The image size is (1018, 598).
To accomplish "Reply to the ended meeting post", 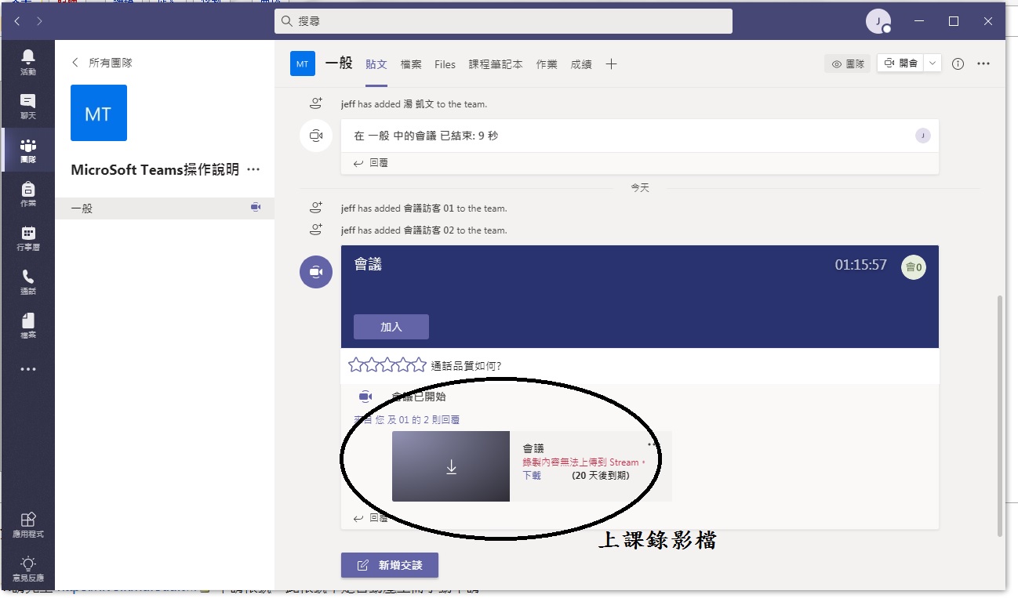I will click(x=371, y=163).
